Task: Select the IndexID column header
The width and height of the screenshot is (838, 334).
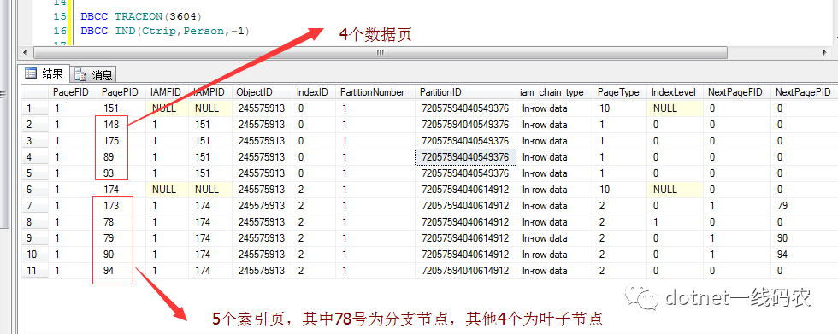Action: coord(313,92)
